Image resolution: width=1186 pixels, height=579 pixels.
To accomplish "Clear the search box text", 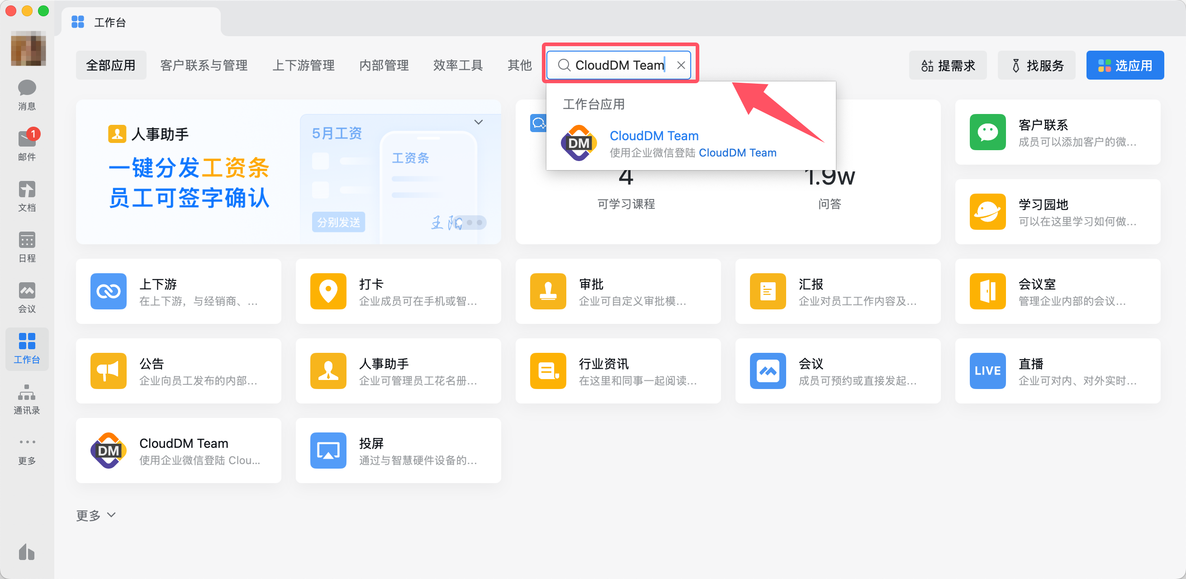I will coord(681,65).
